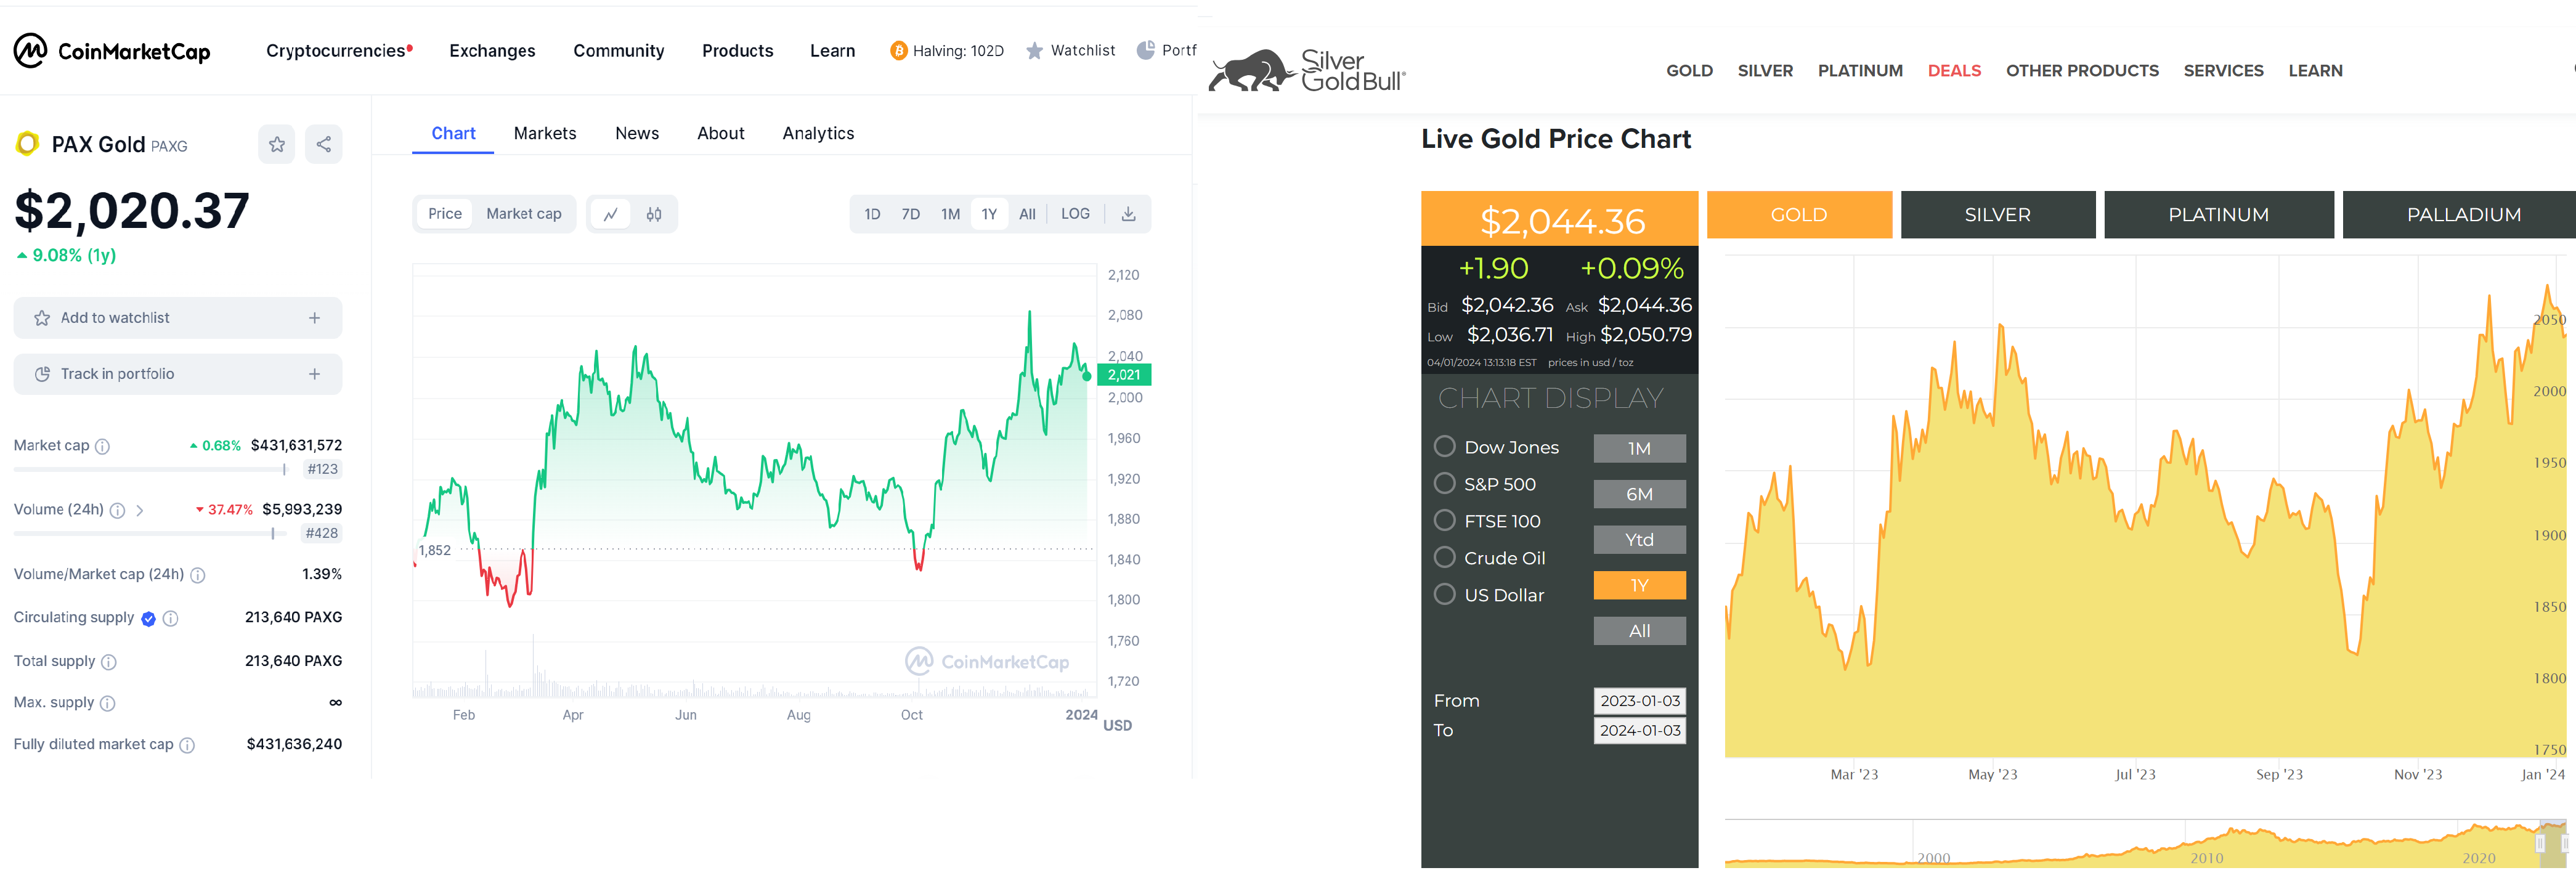
Task: Select the US Dollar radio button
Action: [1444, 594]
